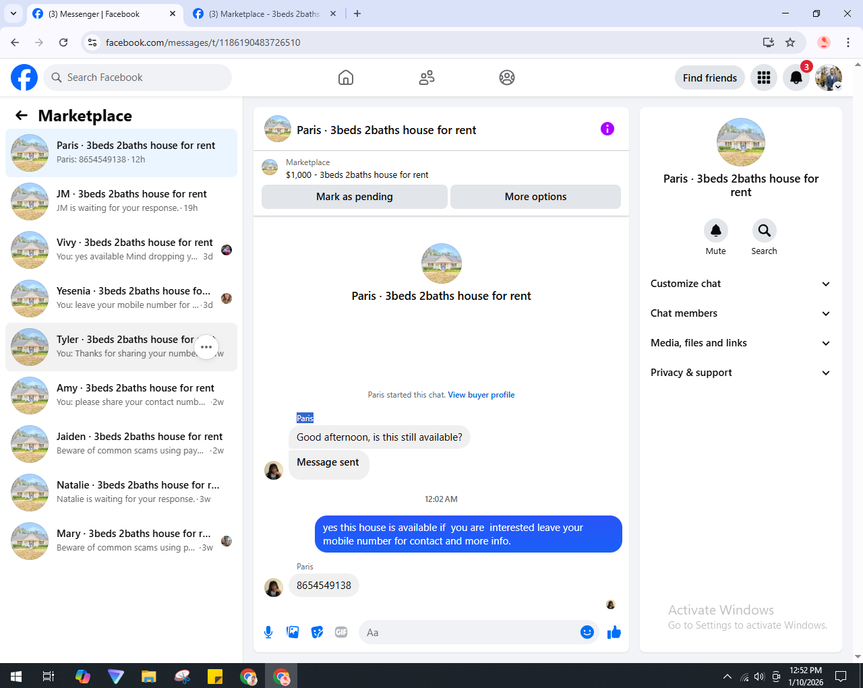
Task: Open the emoji picker in message box
Action: [587, 632]
